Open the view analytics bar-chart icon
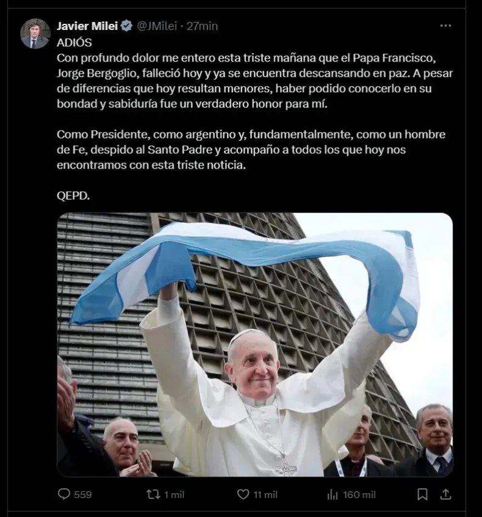This screenshot has height=517, width=482. (x=333, y=494)
